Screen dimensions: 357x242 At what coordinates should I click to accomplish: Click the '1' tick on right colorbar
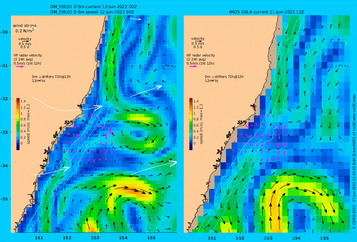194,113
